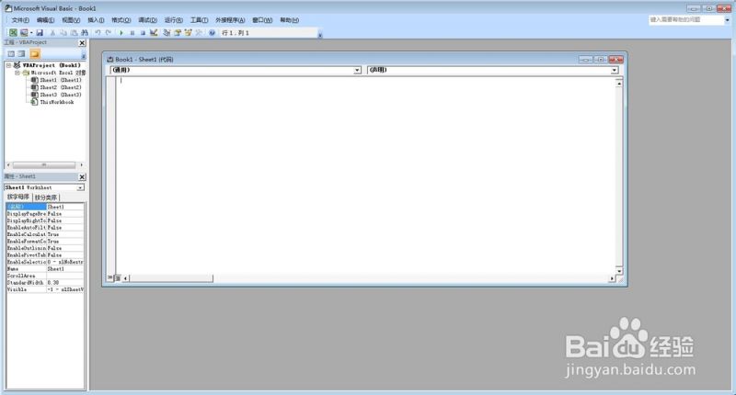Open the 运行 (Run) menu
This screenshot has width=736, height=395.
[173, 20]
